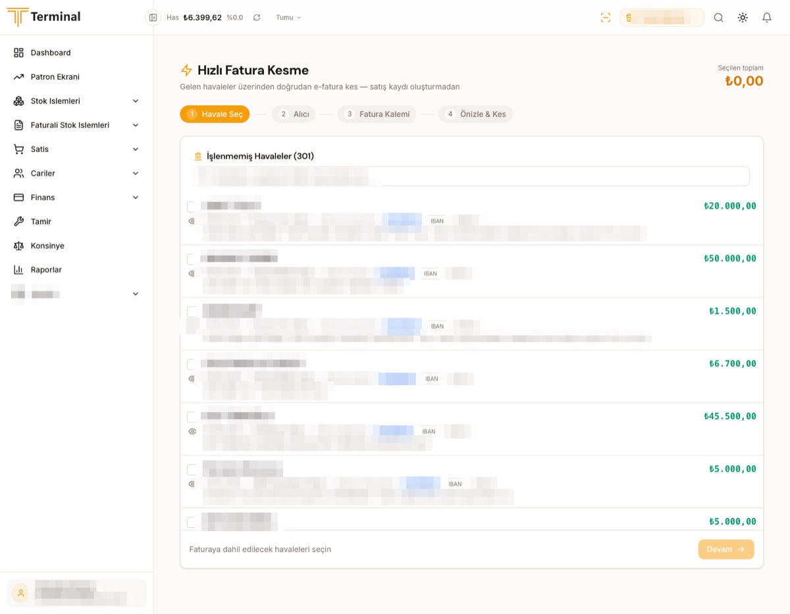
Task: Expand Stok Islemleri chevron
Action: (x=136, y=101)
